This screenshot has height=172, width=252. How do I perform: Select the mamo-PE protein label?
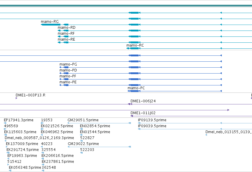68,82
